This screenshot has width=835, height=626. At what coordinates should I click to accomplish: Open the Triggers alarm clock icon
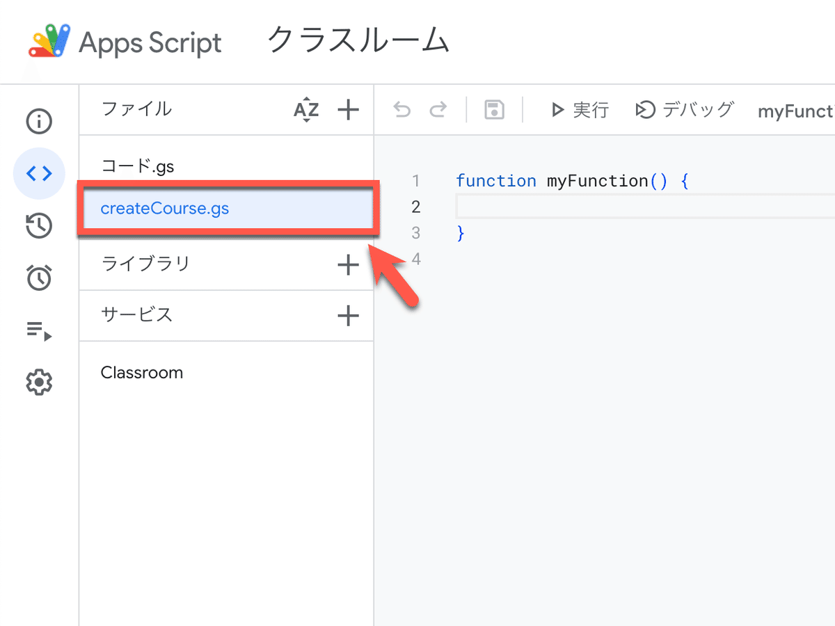(x=39, y=278)
